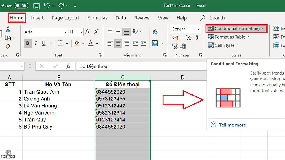The width and height of the screenshot is (285, 160).
Task: Open Cell Styles menu
Action: (x=223, y=45)
